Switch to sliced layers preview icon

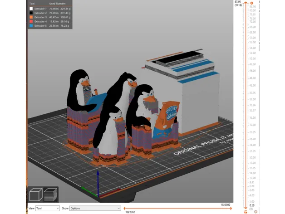pyautogui.click(x=49, y=195)
